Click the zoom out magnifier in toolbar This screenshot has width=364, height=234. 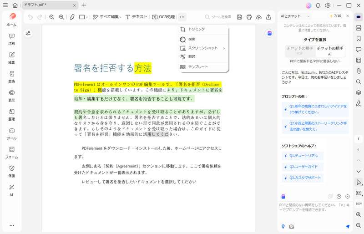[51, 17]
